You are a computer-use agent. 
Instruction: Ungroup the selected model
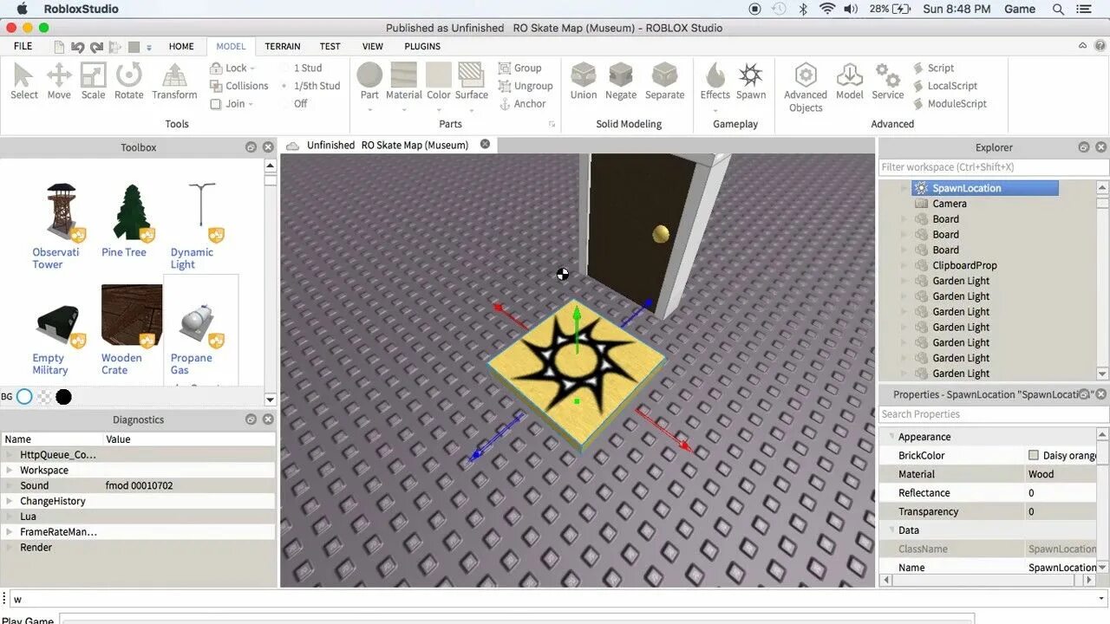(526, 86)
